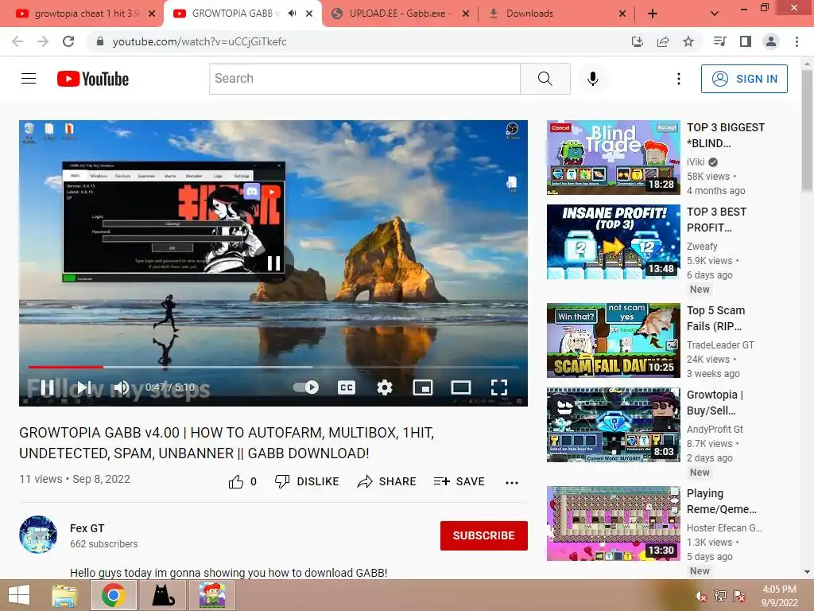Click the address bar URL
This screenshot has height=611, width=814.
[200, 41]
